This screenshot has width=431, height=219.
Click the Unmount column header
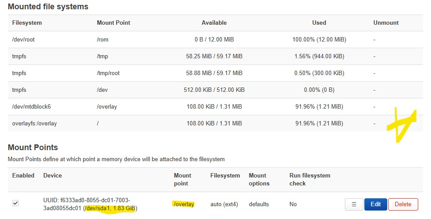pos(386,23)
